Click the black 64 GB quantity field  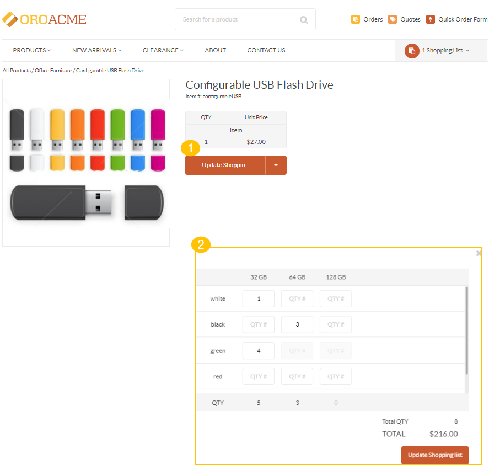tap(297, 324)
